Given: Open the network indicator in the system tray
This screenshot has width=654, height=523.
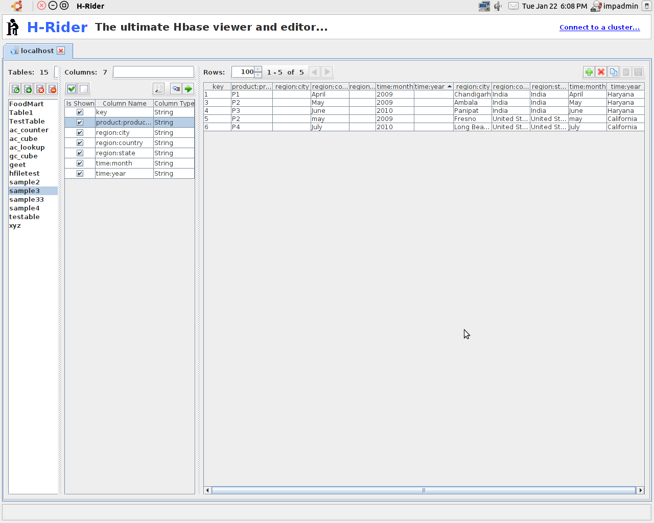Looking at the screenshot, I should (x=484, y=6).
